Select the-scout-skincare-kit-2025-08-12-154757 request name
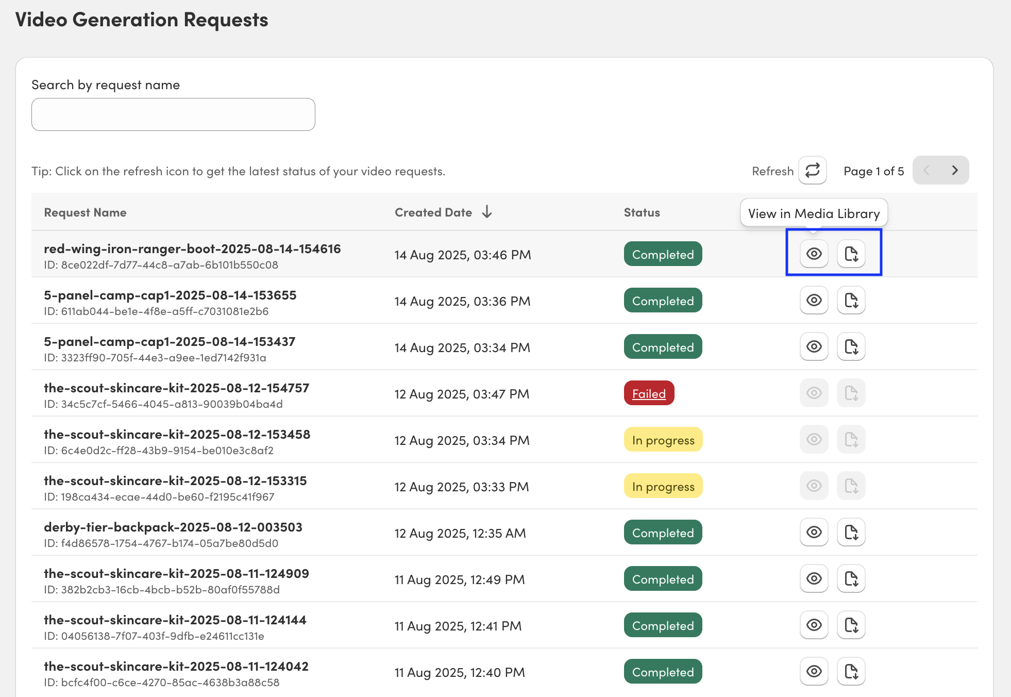The width and height of the screenshot is (1011, 697). click(176, 388)
